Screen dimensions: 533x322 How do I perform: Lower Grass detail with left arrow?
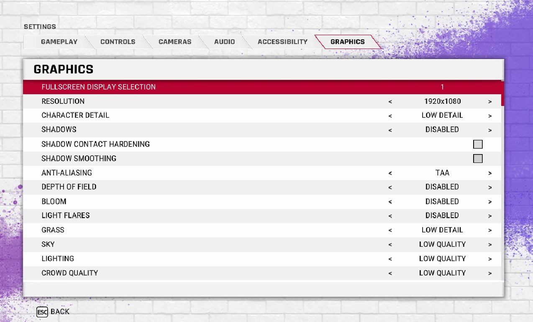click(x=390, y=231)
